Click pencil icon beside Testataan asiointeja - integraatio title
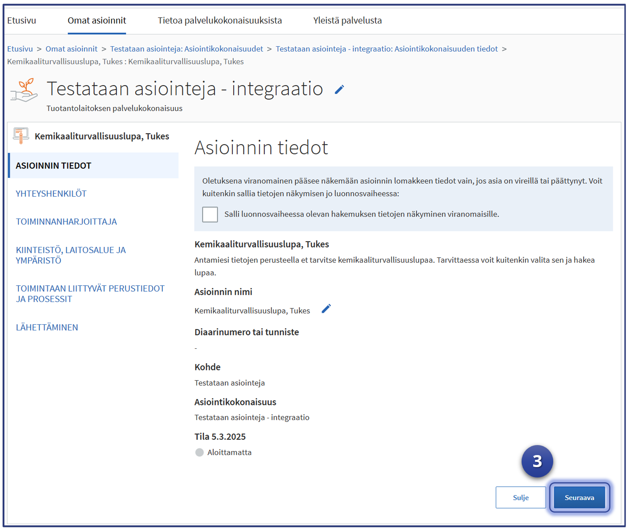Image resolution: width=628 pixels, height=529 pixels. click(339, 89)
